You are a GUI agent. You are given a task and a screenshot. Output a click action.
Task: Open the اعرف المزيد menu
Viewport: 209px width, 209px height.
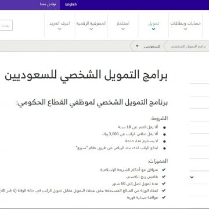click(59, 26)
